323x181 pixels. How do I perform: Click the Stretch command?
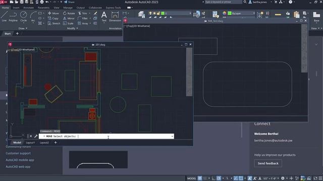[x=54, y=24]
